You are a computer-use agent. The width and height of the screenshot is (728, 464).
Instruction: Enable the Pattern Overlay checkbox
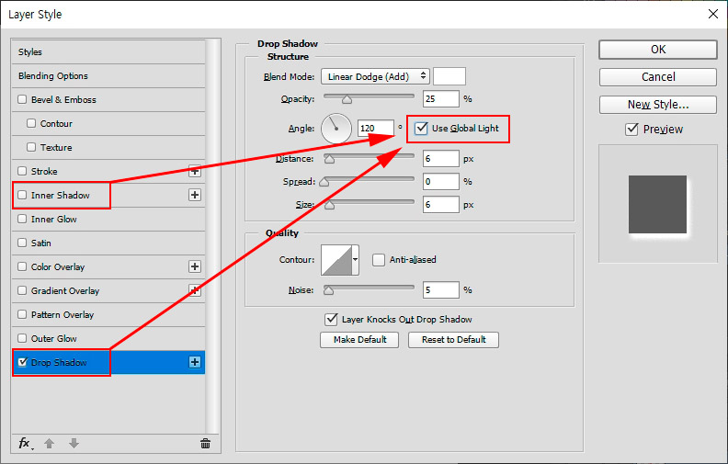(22, 314)
